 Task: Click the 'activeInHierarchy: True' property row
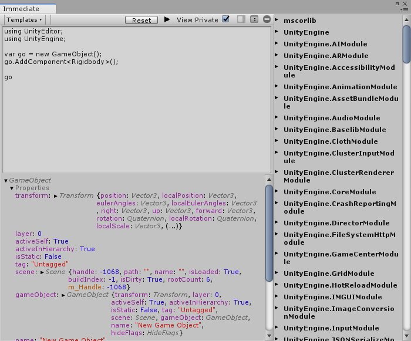coord(55,249)
